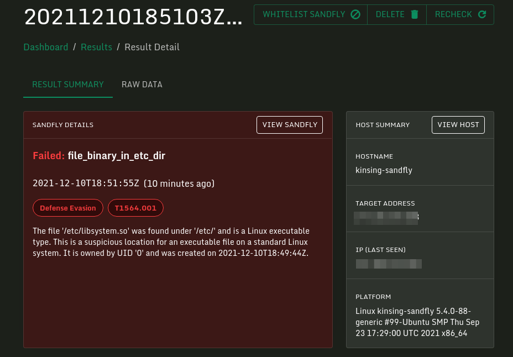Go to the Results breadcrumb link
513x357 pixels.
point(96,47)
